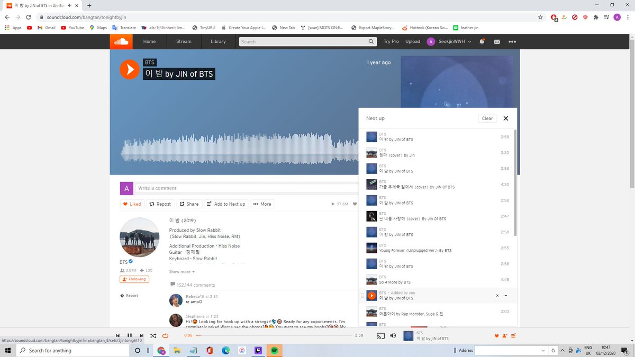Toggle repeat in the player bar
Viewport: 635px width, 357px height.
click(x=165, y=335)
